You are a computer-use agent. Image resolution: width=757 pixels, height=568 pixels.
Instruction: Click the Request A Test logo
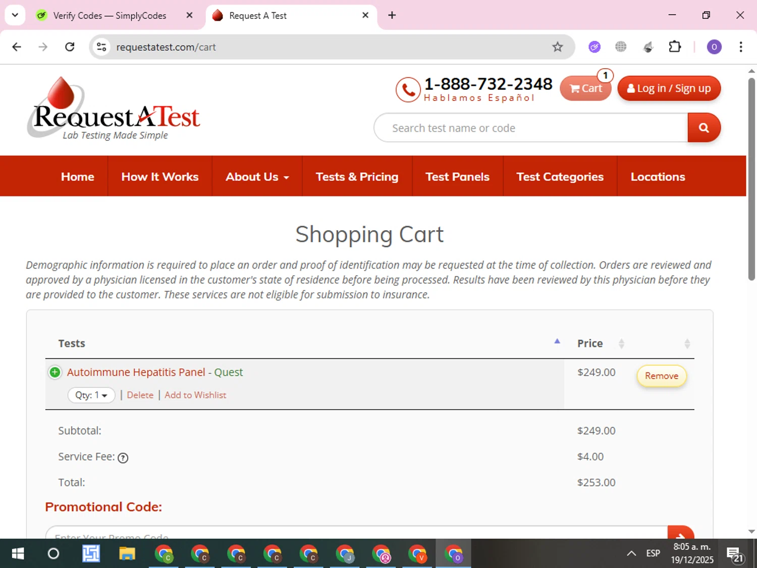114,109
